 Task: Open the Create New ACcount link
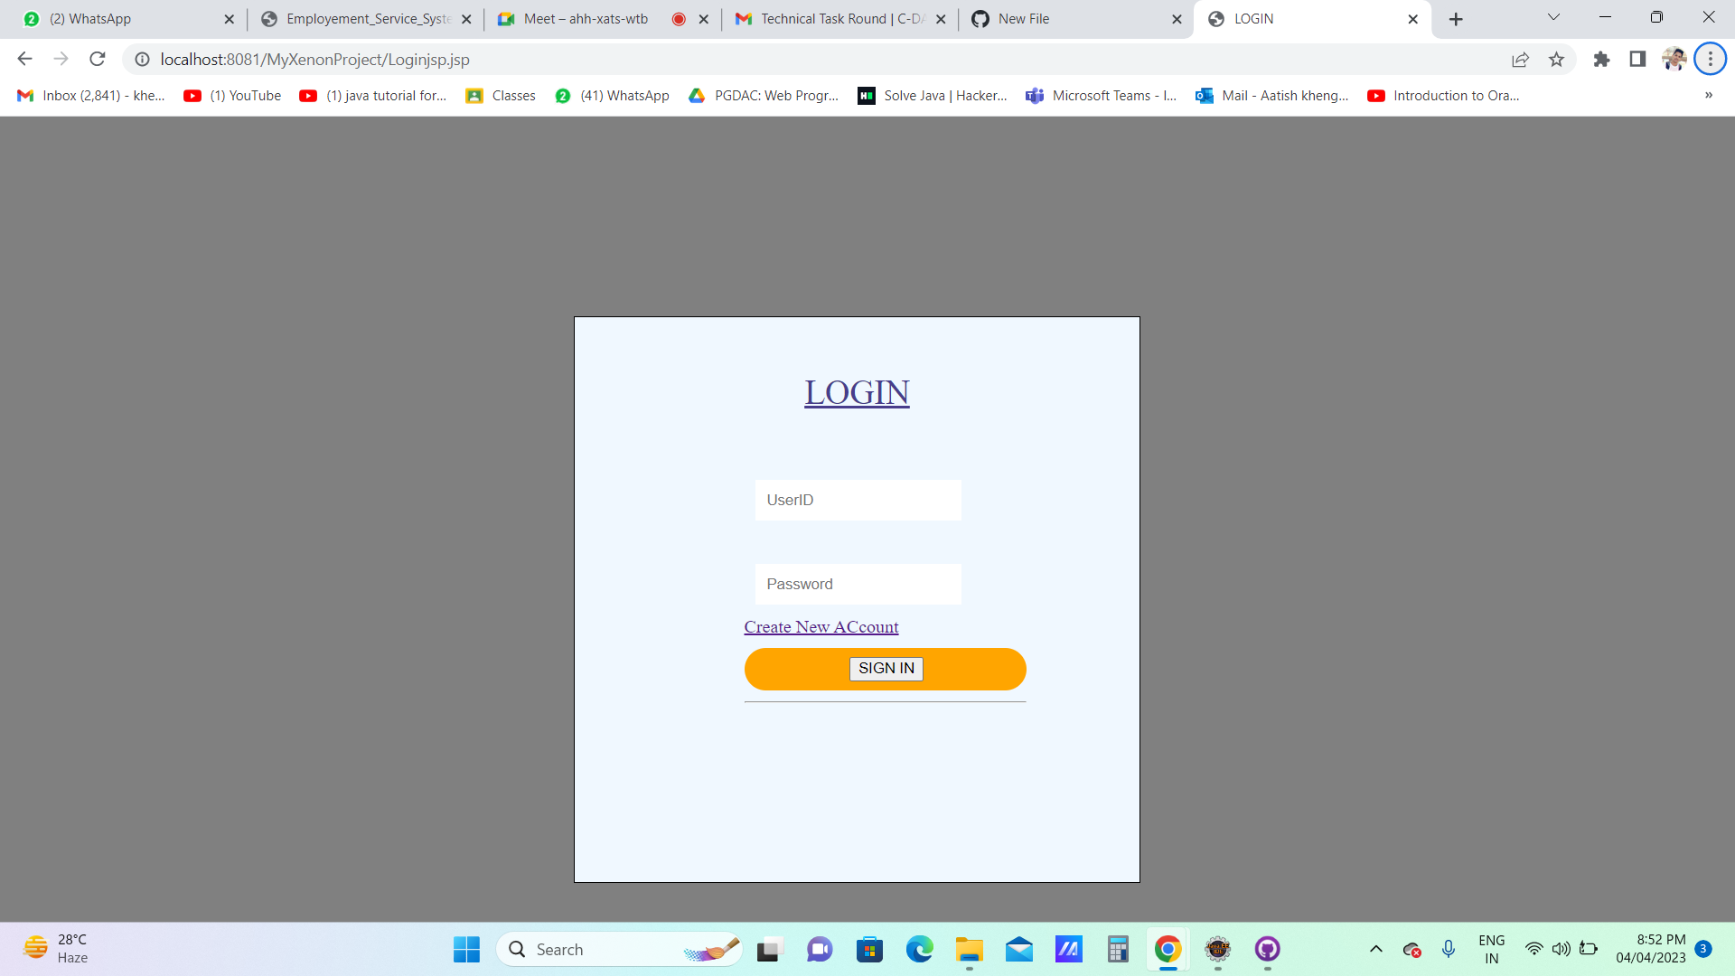click(821, 626)
